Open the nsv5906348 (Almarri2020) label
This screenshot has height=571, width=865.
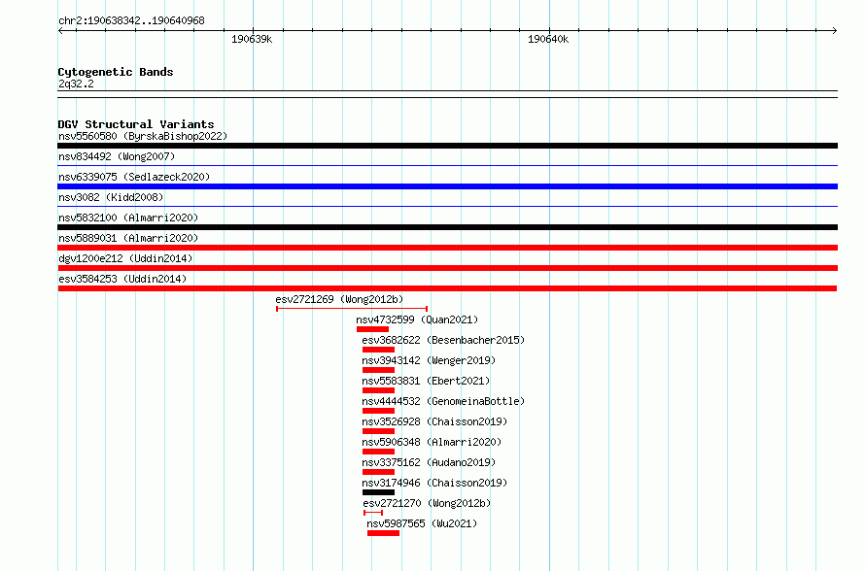click(432, 442)
